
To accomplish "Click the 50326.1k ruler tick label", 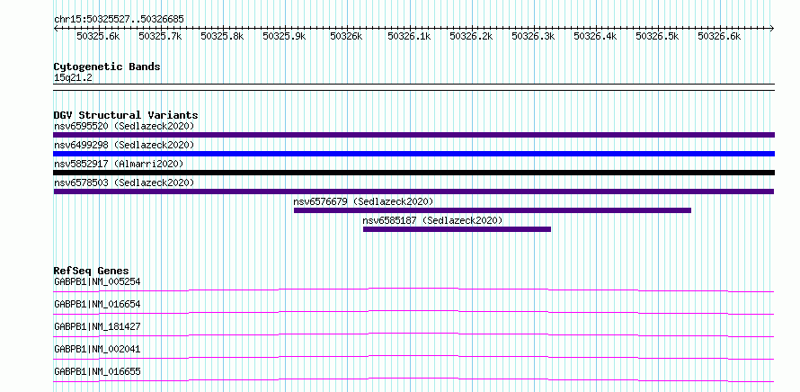I will pos(409,37).
